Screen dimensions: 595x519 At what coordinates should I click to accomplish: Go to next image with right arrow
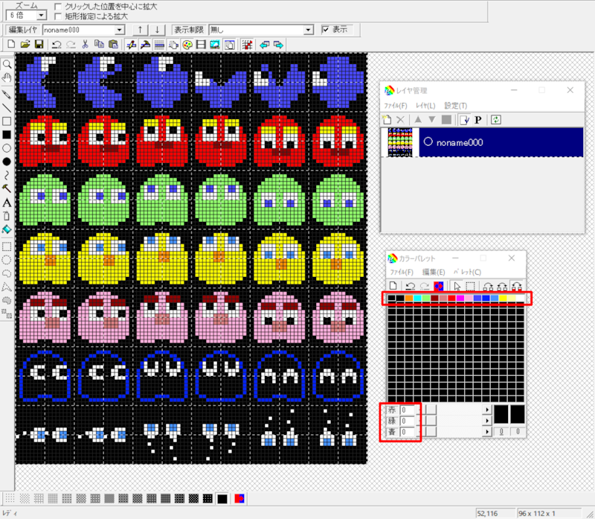click(x=278, y=45)
